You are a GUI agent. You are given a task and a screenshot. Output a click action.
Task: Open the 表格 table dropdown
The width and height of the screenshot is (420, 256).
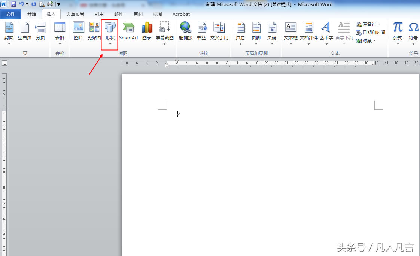pos(60,44)
